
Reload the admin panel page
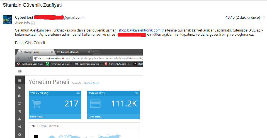[x=29, y=58]
